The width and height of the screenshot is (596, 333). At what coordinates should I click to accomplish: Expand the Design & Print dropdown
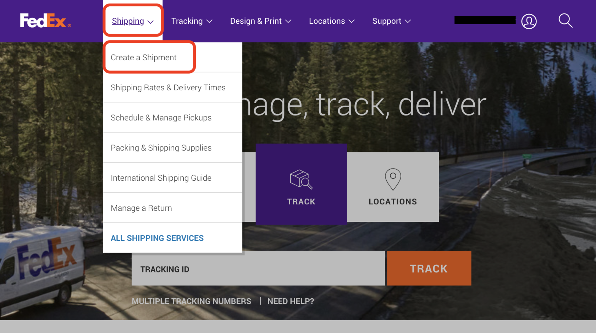coord(261,21)
